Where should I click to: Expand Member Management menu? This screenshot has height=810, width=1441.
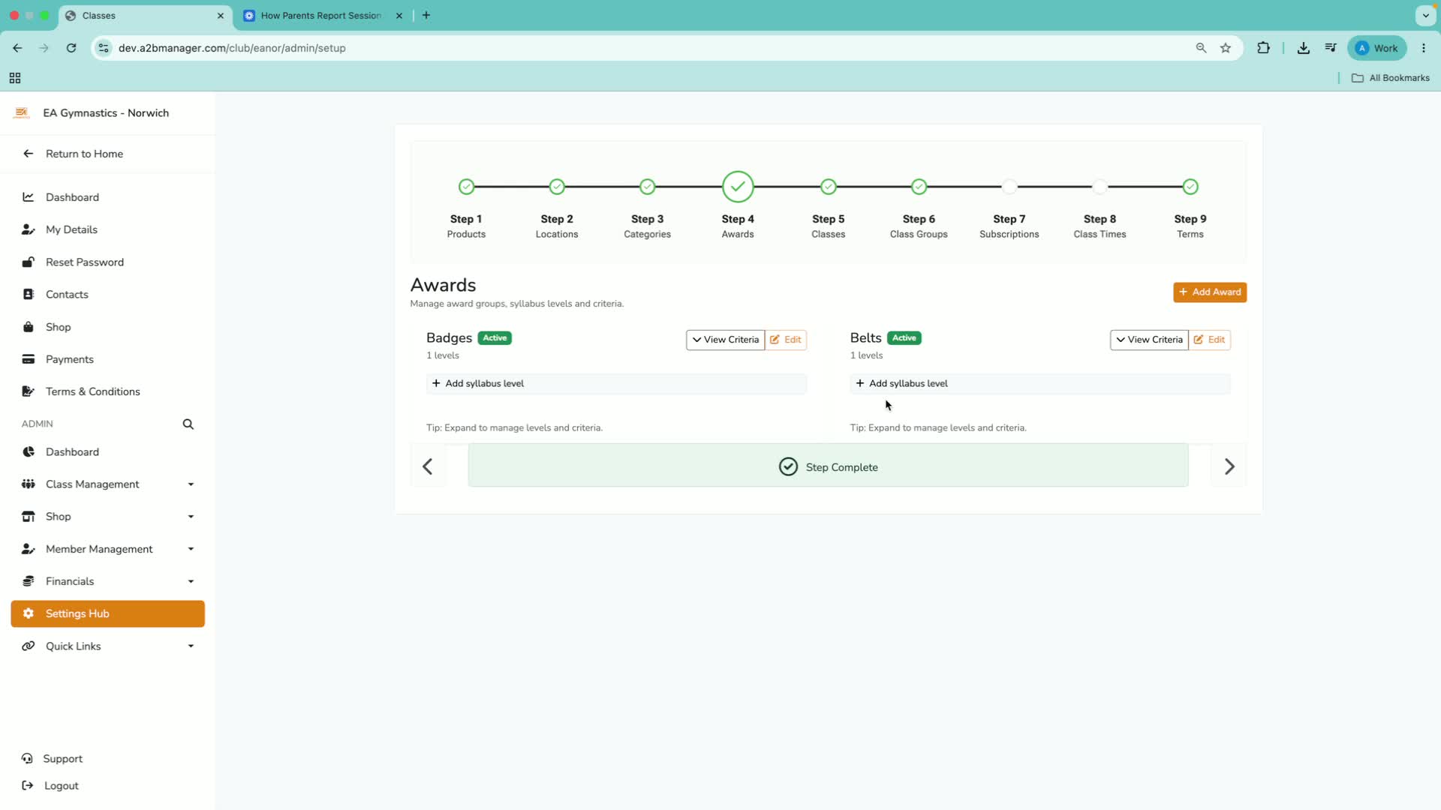pos(107,549)
